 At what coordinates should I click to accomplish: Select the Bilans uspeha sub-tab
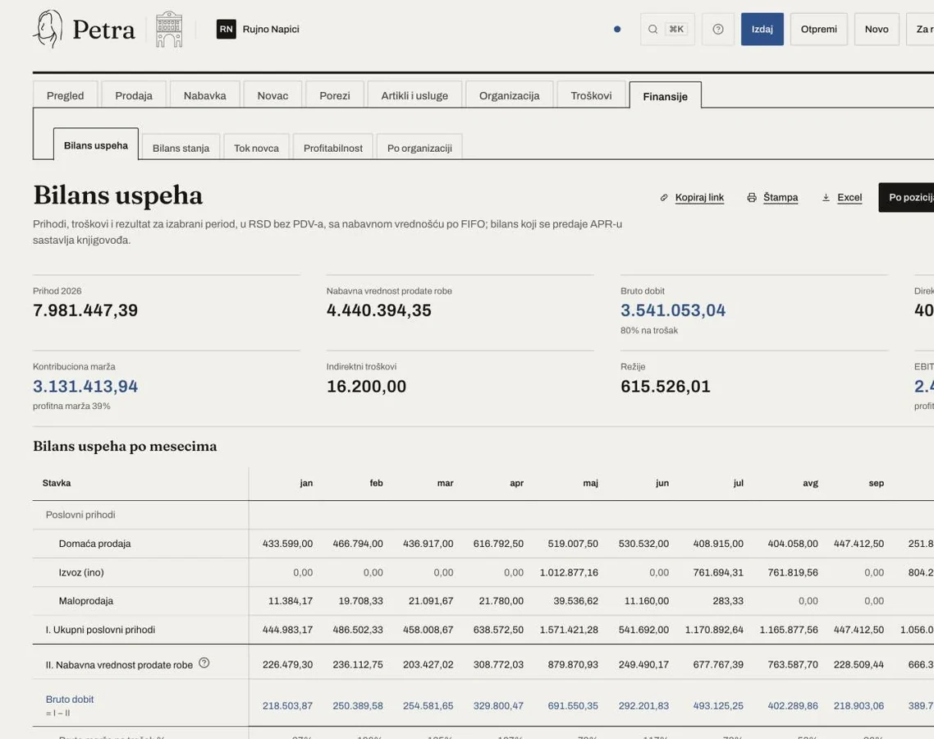click(96, 145)
